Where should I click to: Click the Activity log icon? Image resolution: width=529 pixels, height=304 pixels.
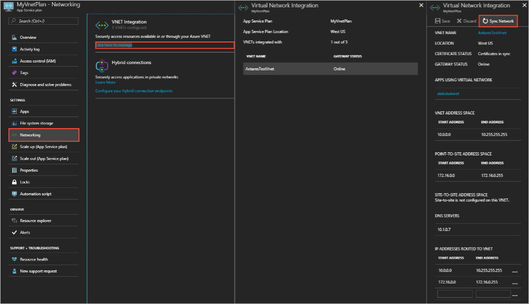point(14,49)
